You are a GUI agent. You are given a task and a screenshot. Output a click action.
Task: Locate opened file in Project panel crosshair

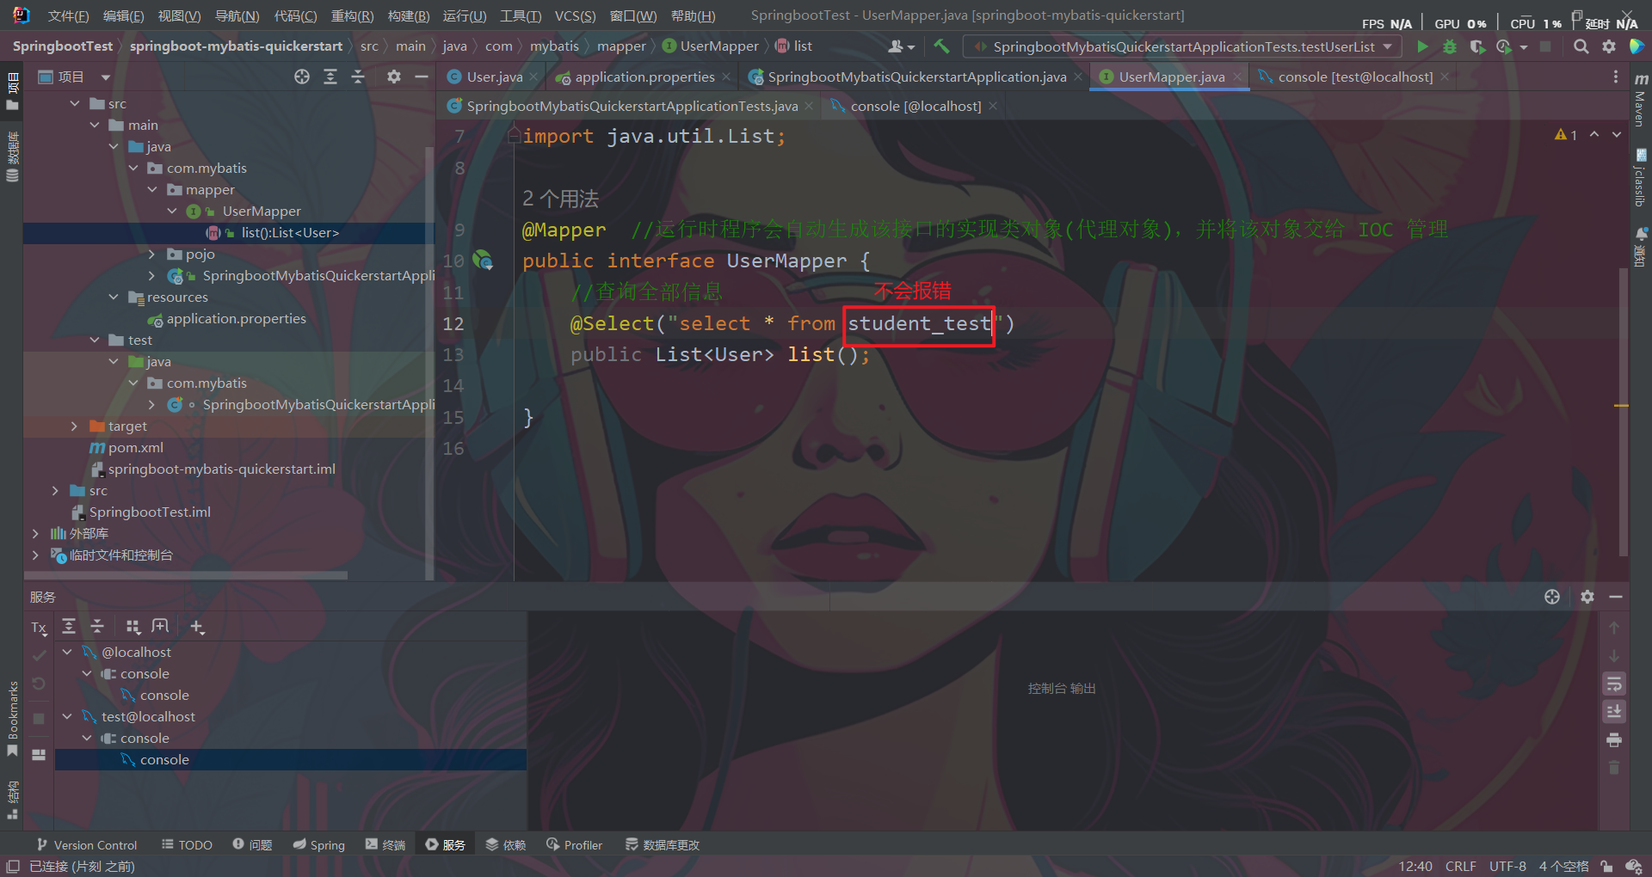coord(302,77)
